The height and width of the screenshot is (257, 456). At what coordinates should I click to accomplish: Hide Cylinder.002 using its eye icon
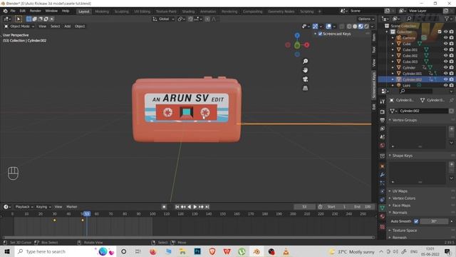pyautogui.click(x=445, y=79)
